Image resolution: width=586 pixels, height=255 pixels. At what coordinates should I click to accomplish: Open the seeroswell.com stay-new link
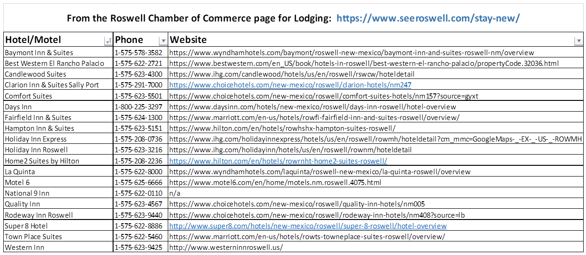(x=428, y=18)
